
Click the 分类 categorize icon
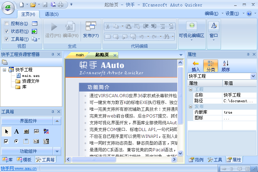[210, 63]
